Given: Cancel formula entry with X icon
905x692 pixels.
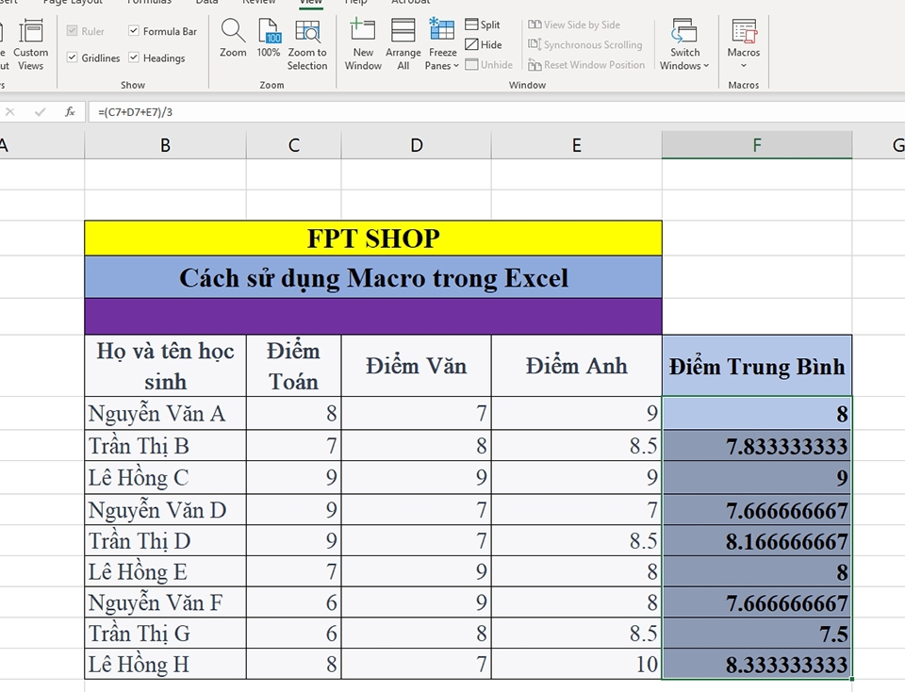Looking at the screenshot, I should point(9,112).
